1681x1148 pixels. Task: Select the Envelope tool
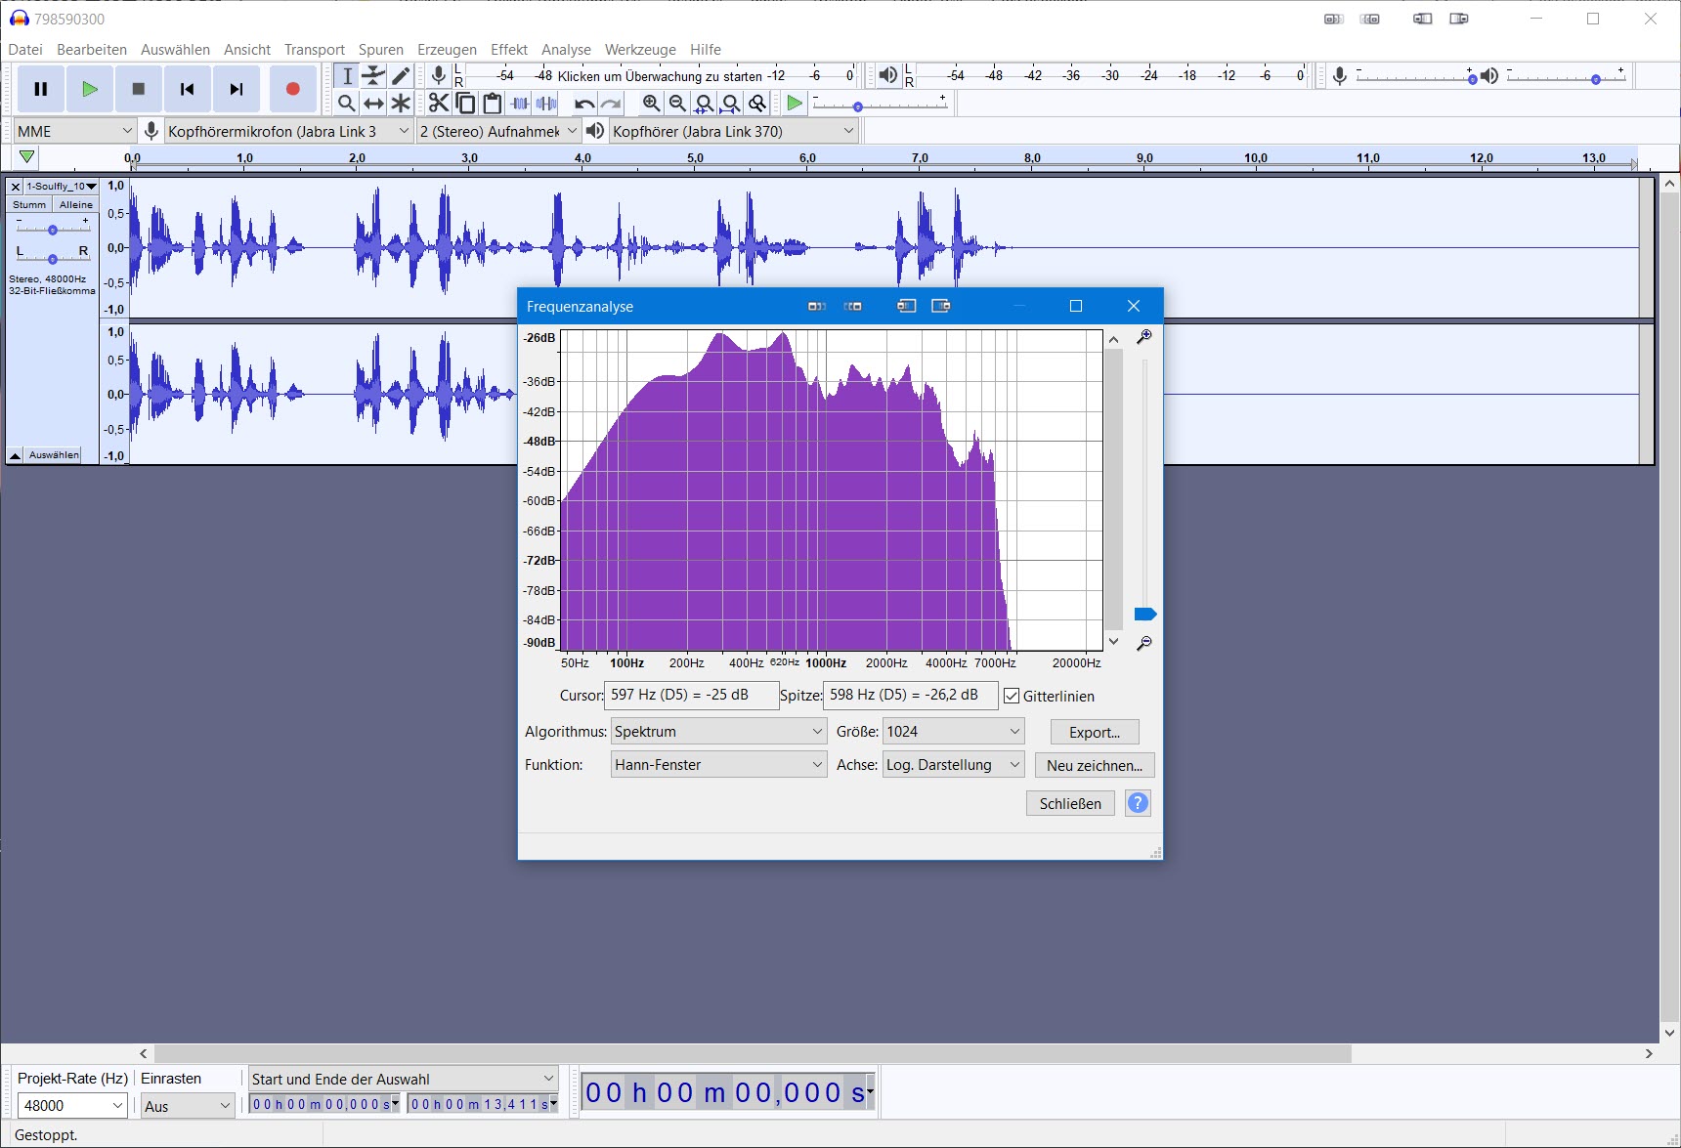[x=373, y=76]
